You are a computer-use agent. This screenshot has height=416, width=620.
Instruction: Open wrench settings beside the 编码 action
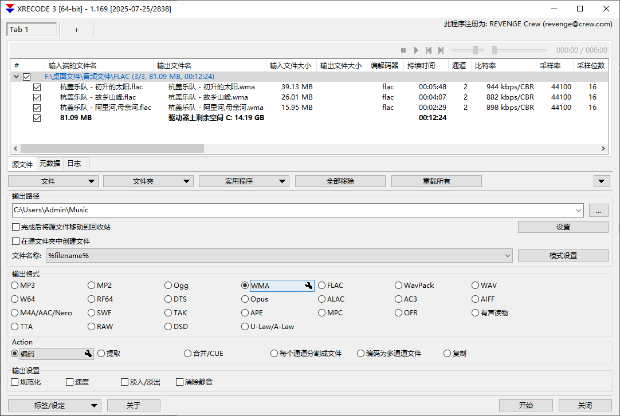click(88, 353)
